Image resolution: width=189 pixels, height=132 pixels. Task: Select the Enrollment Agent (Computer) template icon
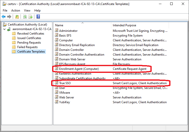tap(57, 69)
